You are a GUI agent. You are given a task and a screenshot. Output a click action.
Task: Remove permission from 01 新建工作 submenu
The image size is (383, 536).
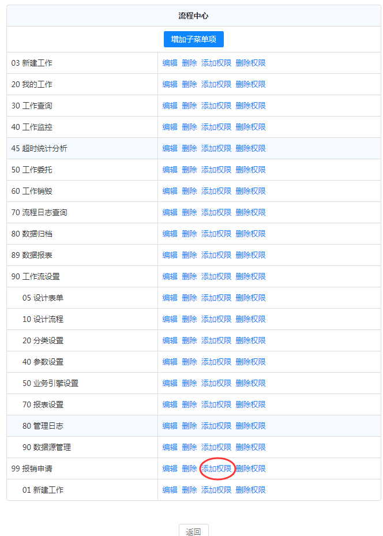click(251, 490)
